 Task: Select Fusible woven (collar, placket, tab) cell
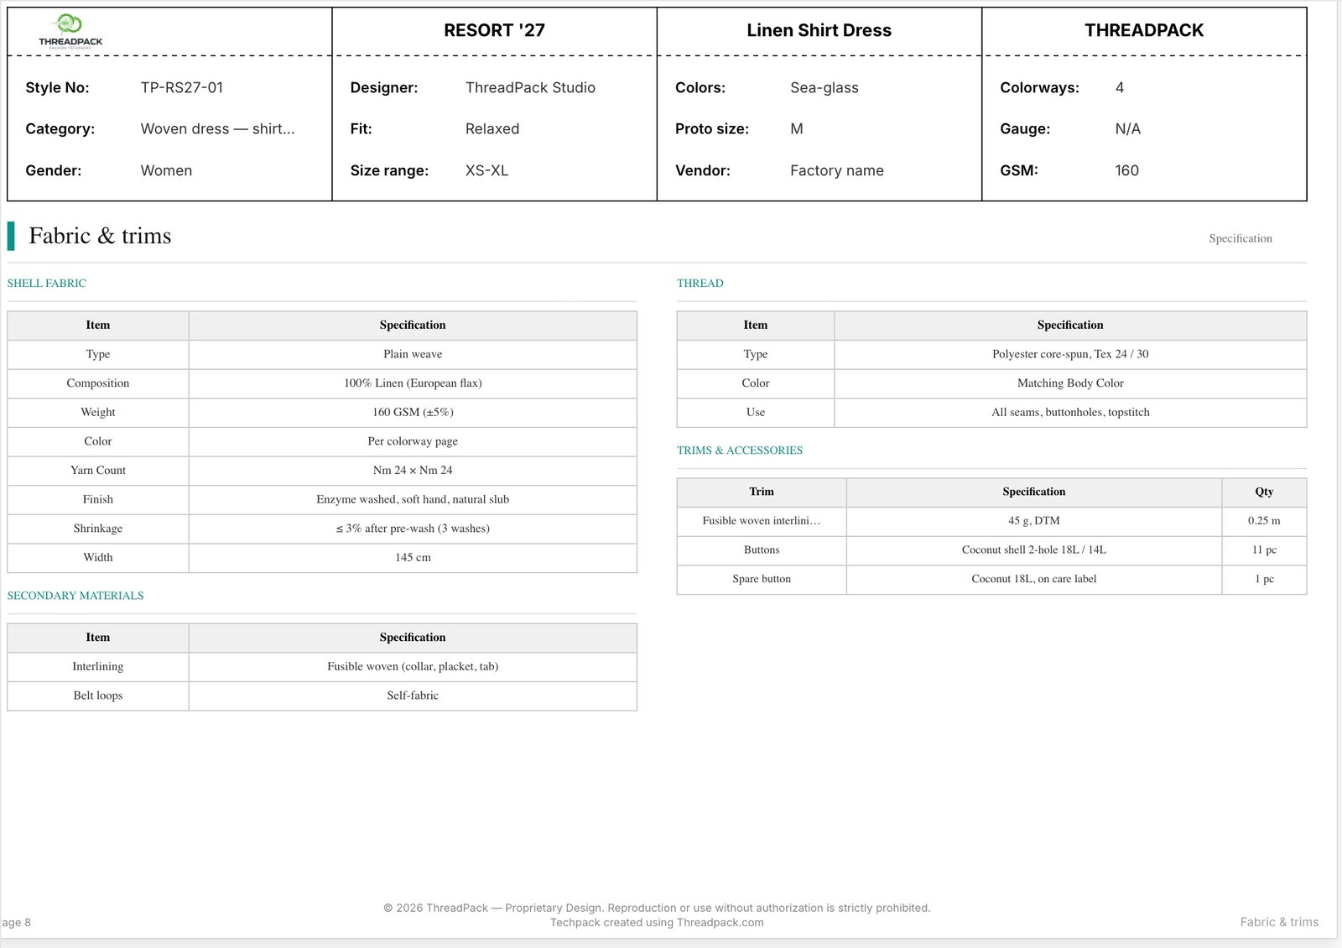point(413,667)
